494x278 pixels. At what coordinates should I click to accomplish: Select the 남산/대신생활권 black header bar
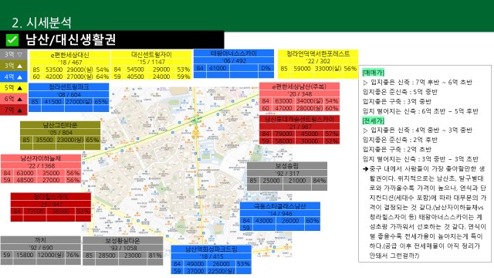click(x=112, y=39)
